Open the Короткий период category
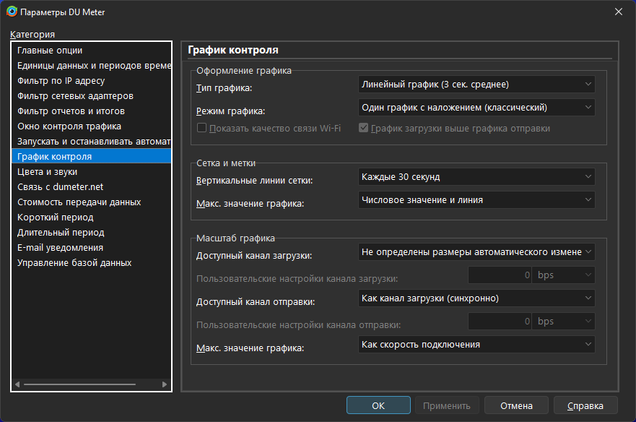This screenshot has width=636, height=422. 91,218
